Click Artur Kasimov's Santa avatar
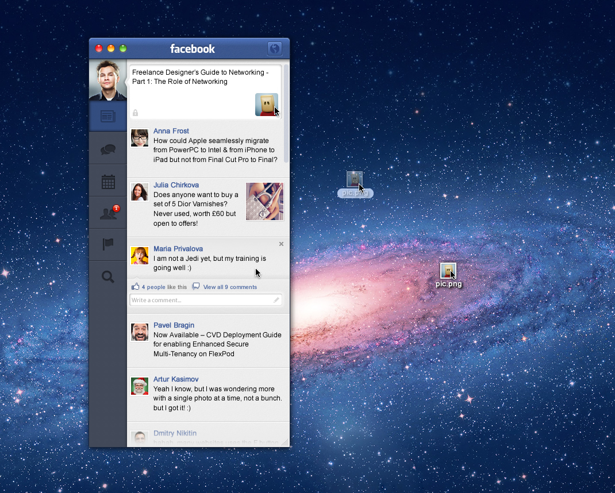Viewport: 615px width, 493px height. (x=140, y=386)
